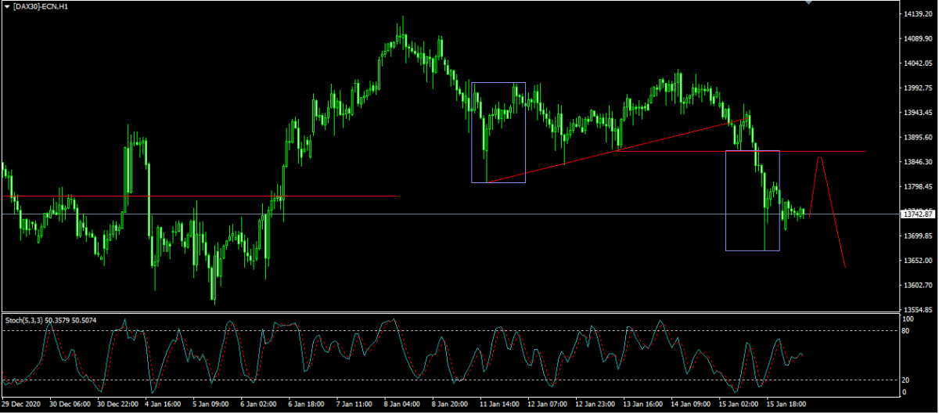
Task: Click price scale value 13798.45
Action: 916,187
